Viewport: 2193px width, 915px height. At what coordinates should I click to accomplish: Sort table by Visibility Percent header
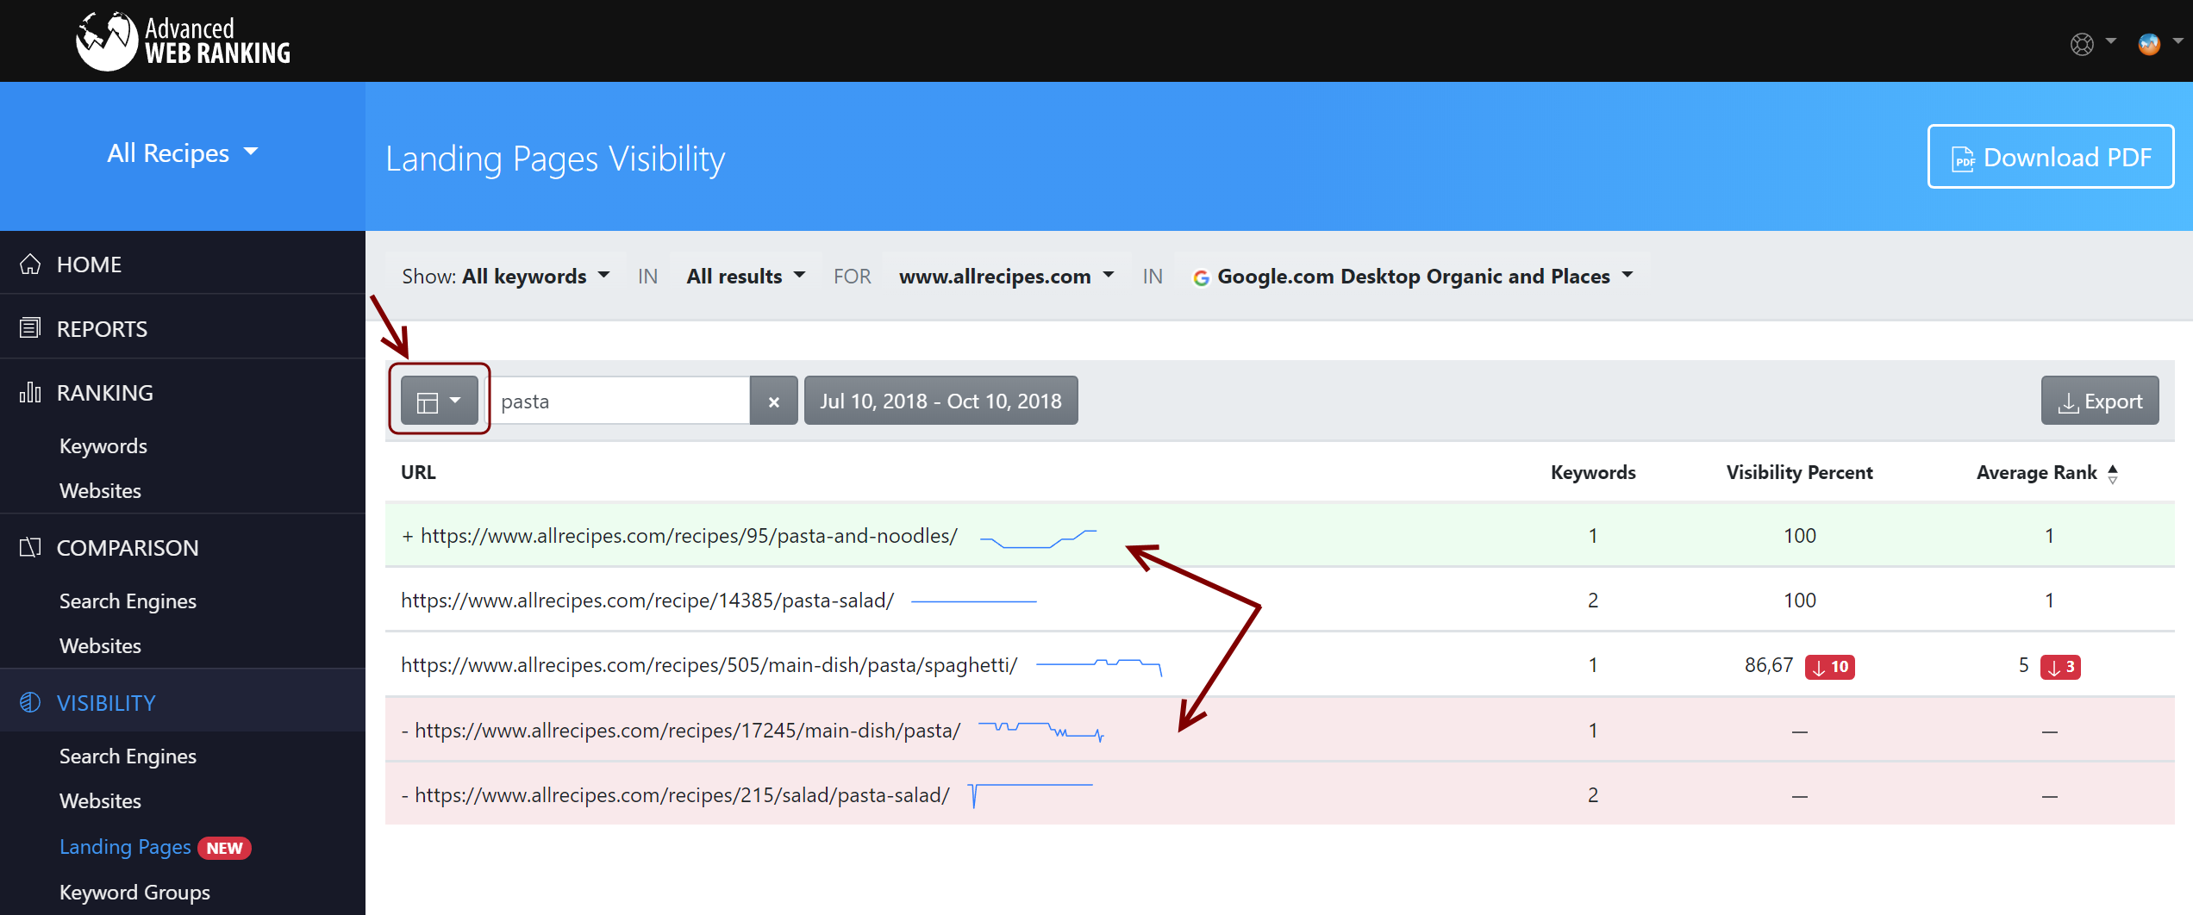tap(1799, 473)
